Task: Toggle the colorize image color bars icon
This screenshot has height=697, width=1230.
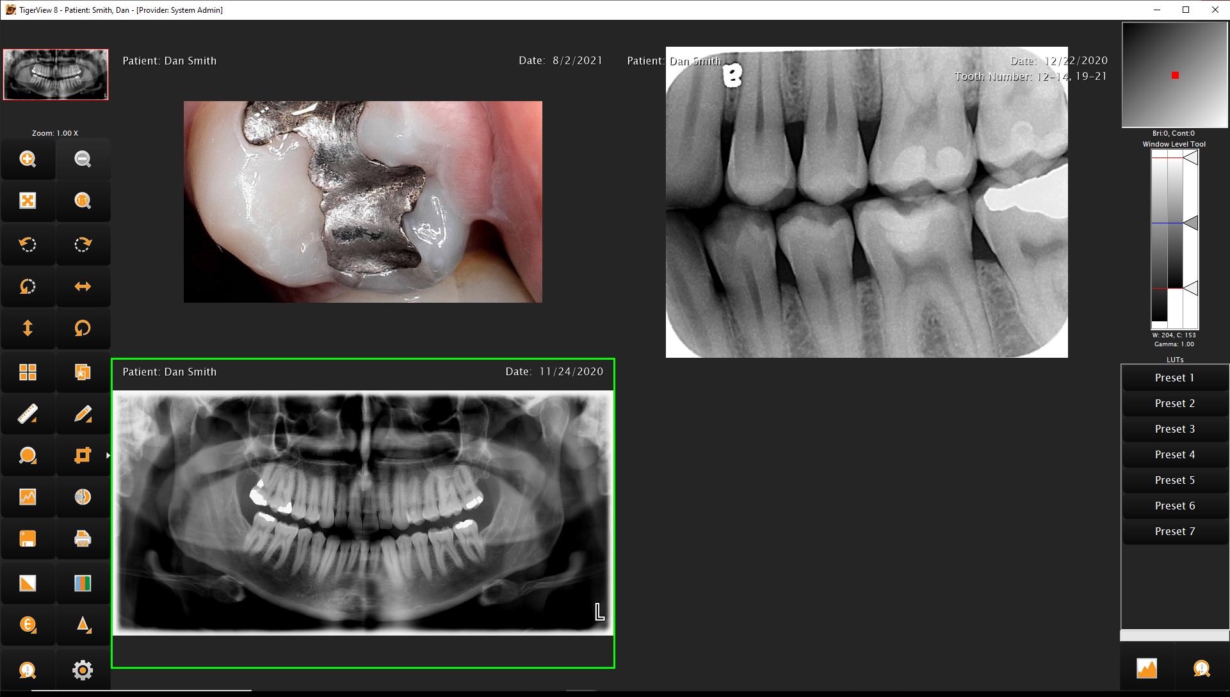Action: pos(83,583)
